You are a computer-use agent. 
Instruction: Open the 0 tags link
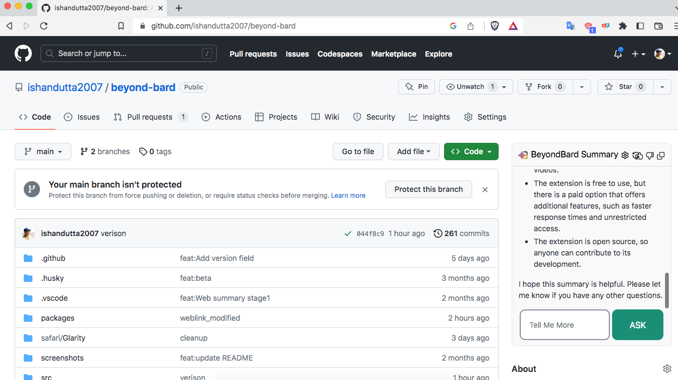[x=155, y=151]
